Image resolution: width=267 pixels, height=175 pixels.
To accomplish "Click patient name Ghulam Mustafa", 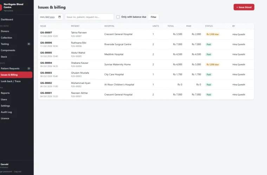I will click(x=80, y=73).
